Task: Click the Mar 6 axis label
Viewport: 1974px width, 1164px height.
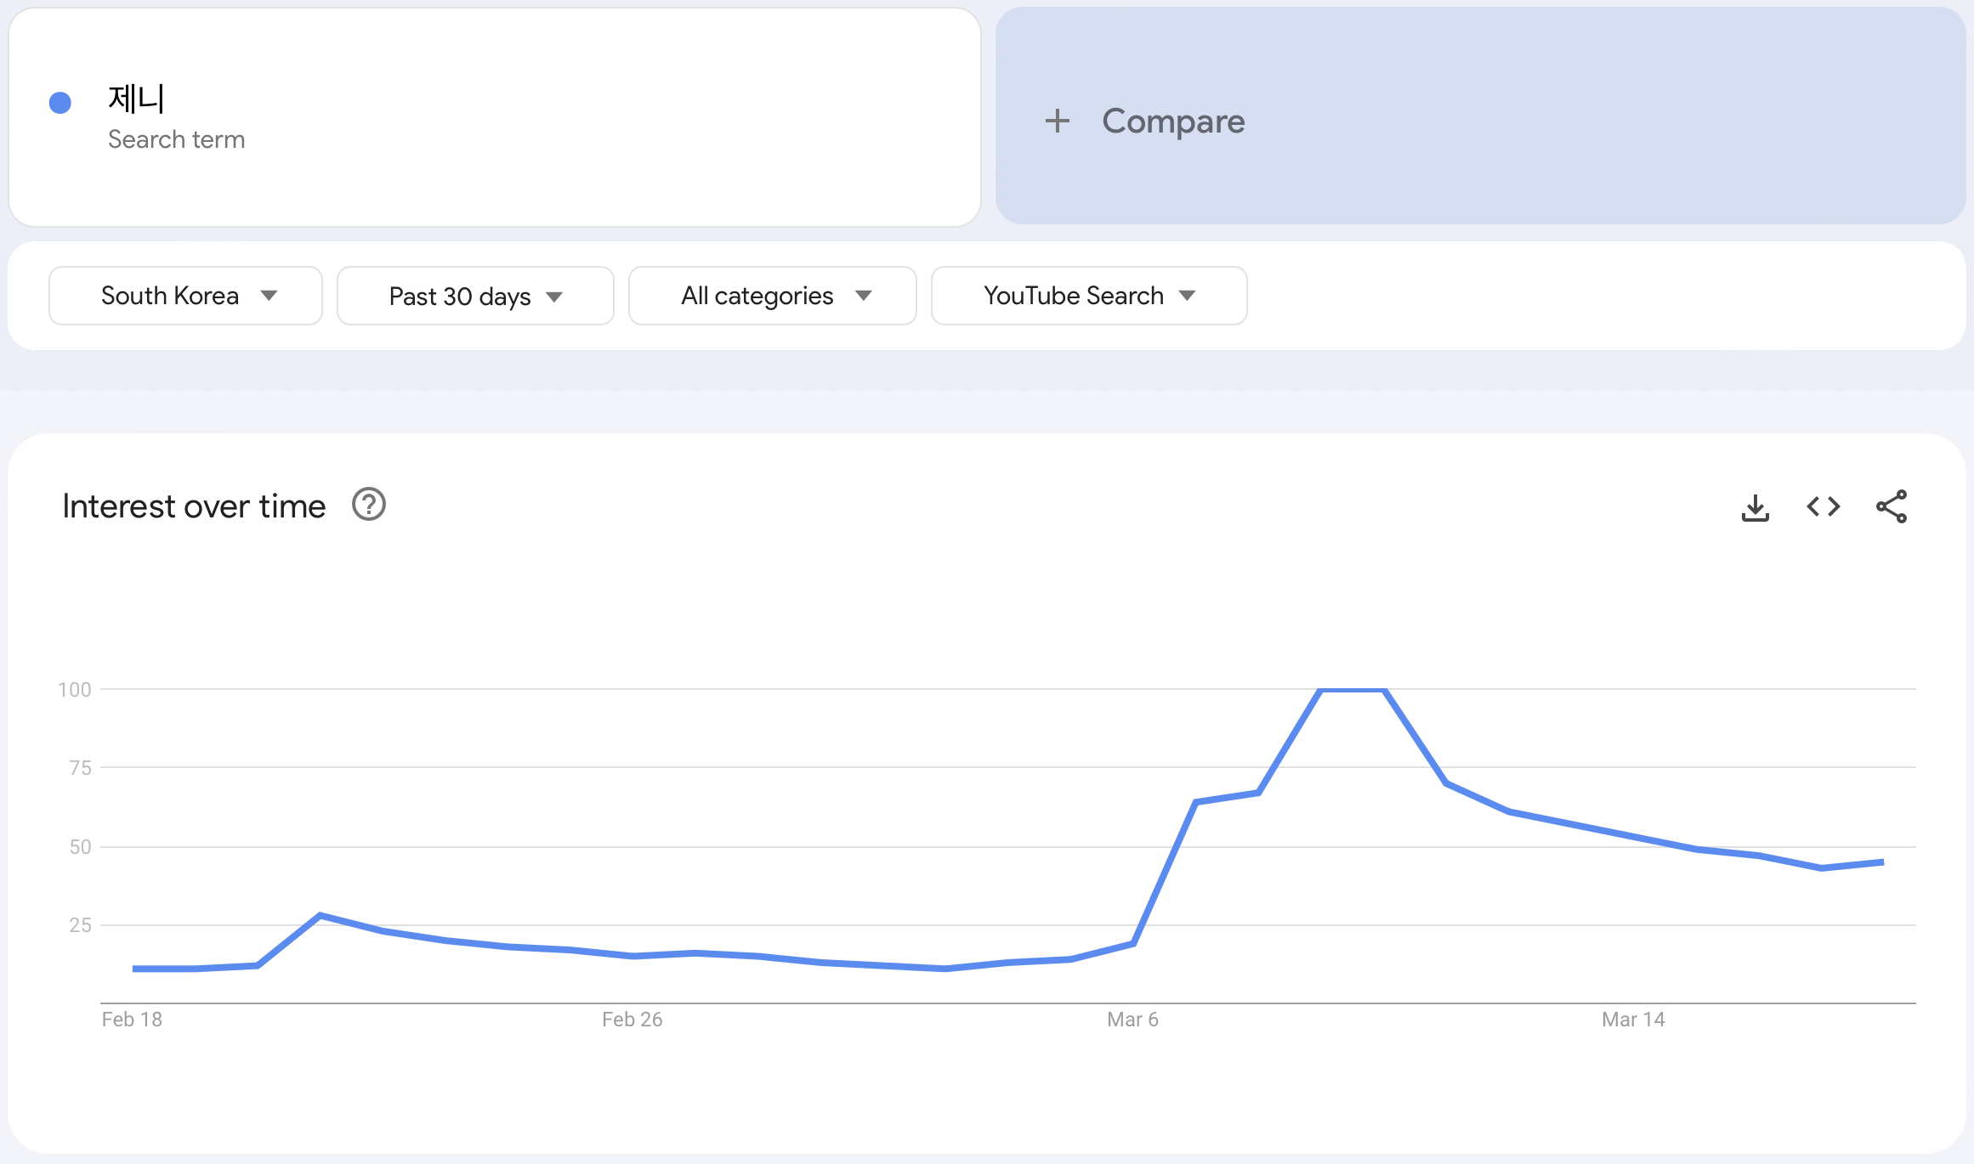Action: click(1132, 1020)
